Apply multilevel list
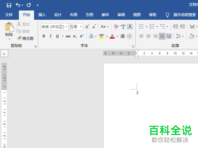Viewport: 198px width, 148px height. [163, 26]
